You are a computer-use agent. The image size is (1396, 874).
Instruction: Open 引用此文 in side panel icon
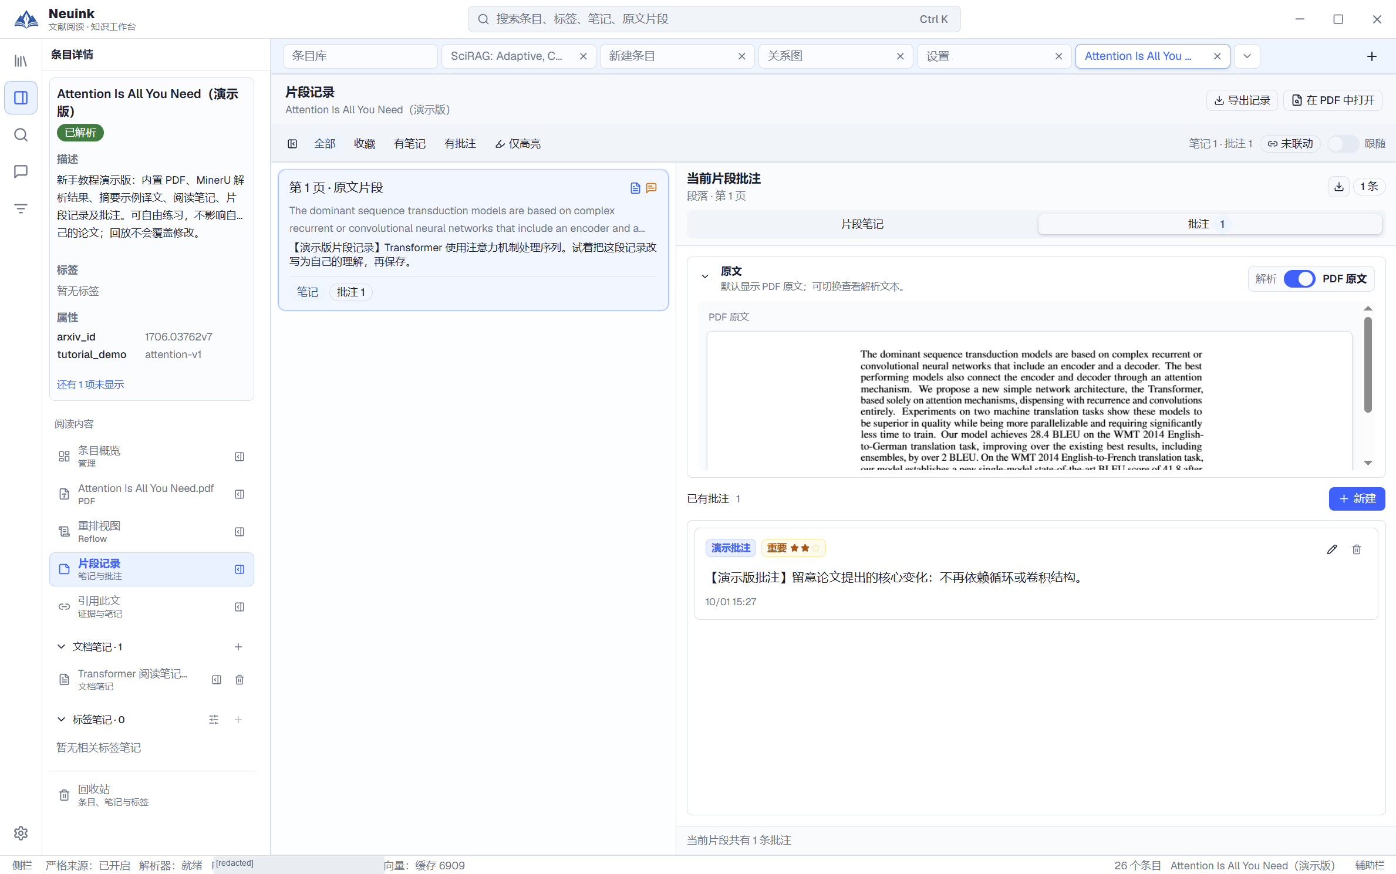[x=240, y=607]
